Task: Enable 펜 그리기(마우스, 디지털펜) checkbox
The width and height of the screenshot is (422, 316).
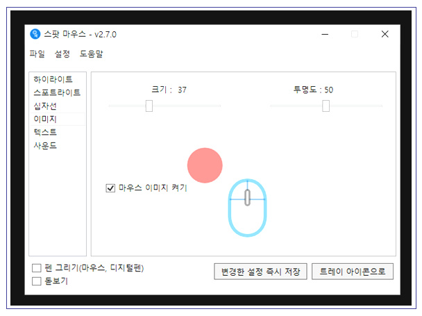Action: [x=37, y=268]
